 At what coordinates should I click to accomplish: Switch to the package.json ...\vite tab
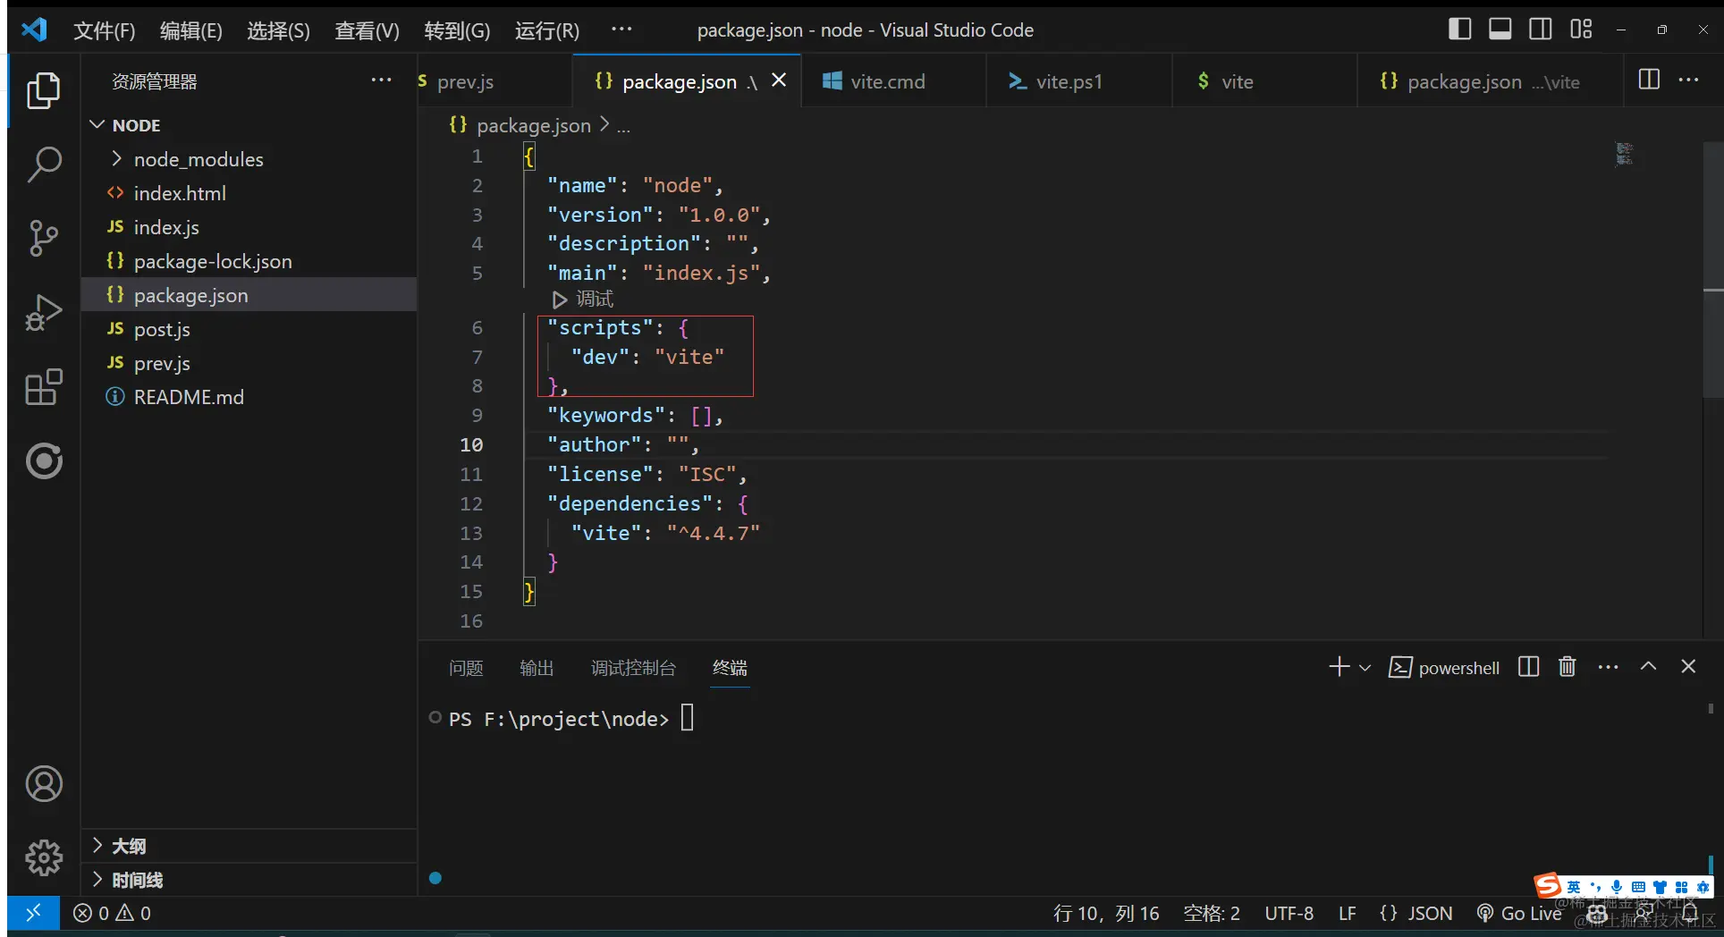tap(1490, 81)
